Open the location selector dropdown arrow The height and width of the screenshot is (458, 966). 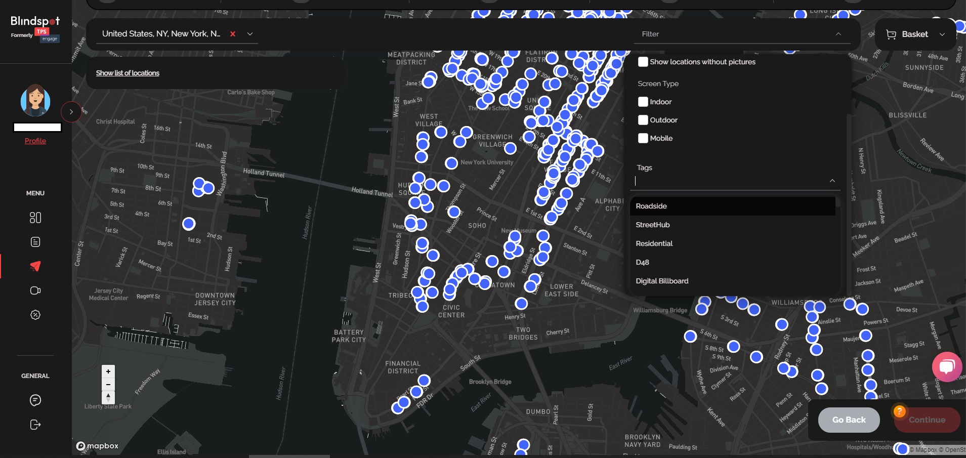pos(250,34)
